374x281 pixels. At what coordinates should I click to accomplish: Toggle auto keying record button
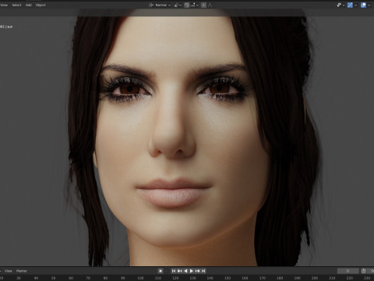(x=161, y=271)
